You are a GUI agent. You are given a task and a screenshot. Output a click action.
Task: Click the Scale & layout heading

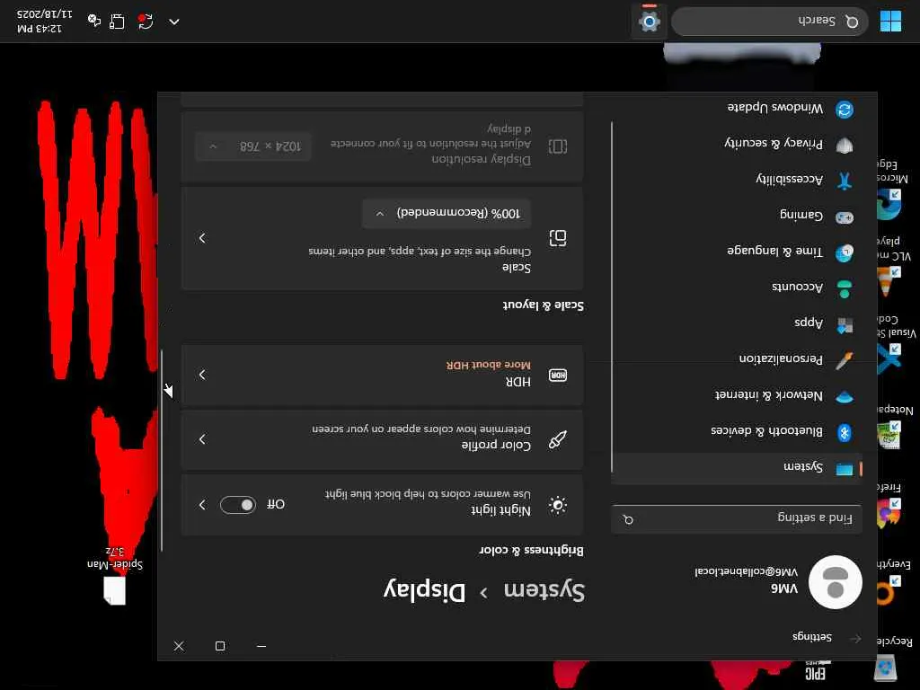click(x=543, y=305)
